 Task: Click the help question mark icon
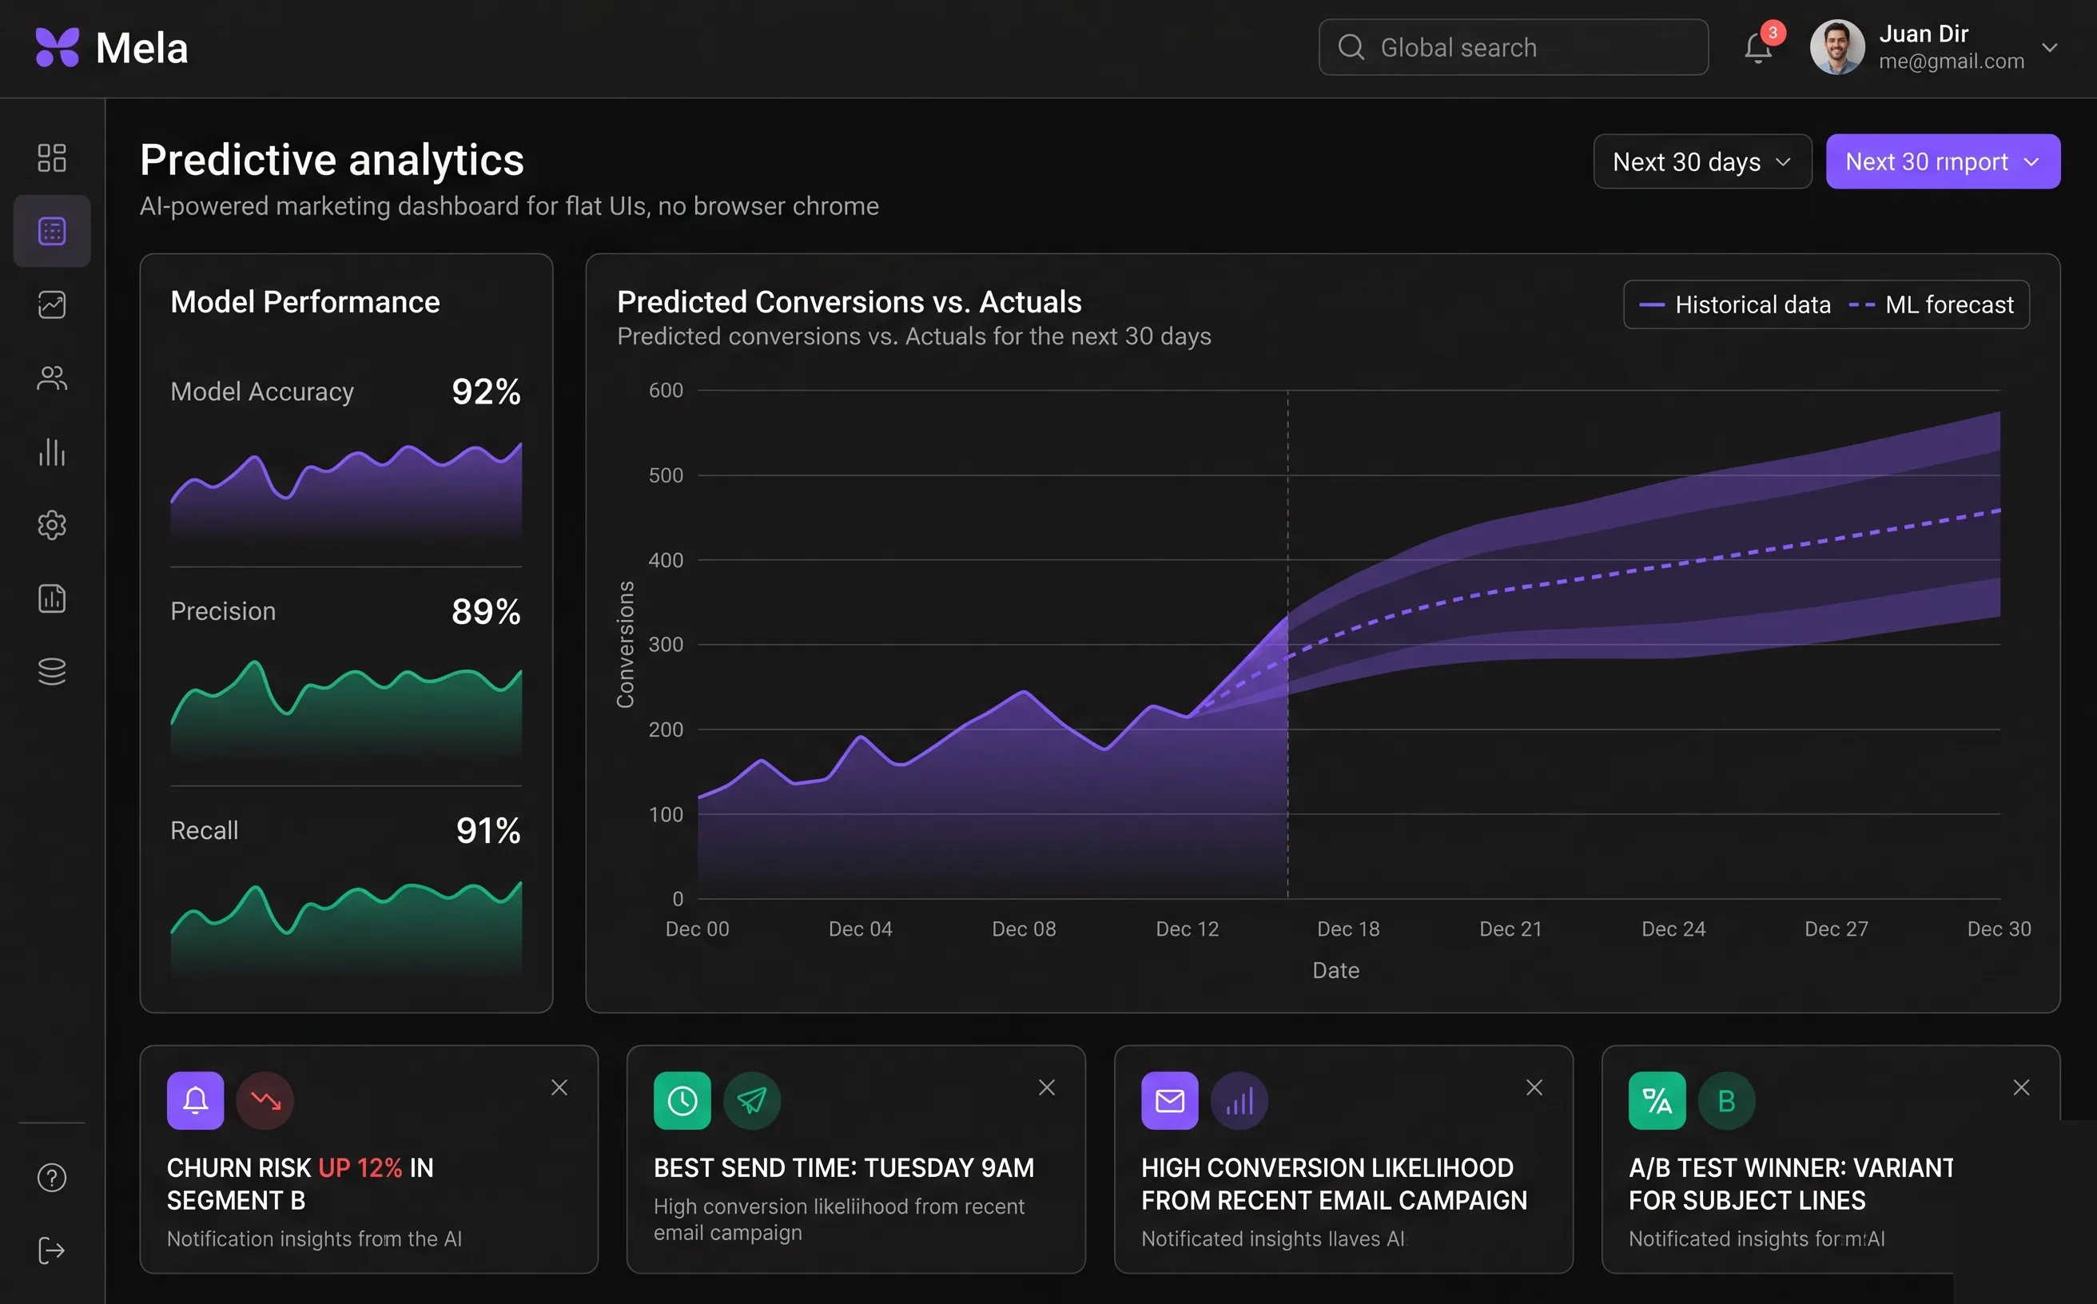tap(52, 1177)
